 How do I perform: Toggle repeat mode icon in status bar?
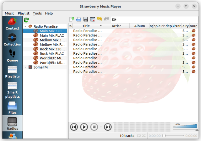(x=139, y=136)
